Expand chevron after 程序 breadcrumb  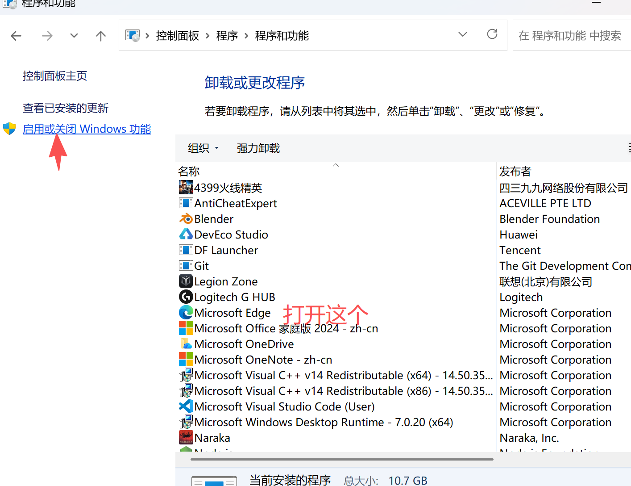pos(246,36)
